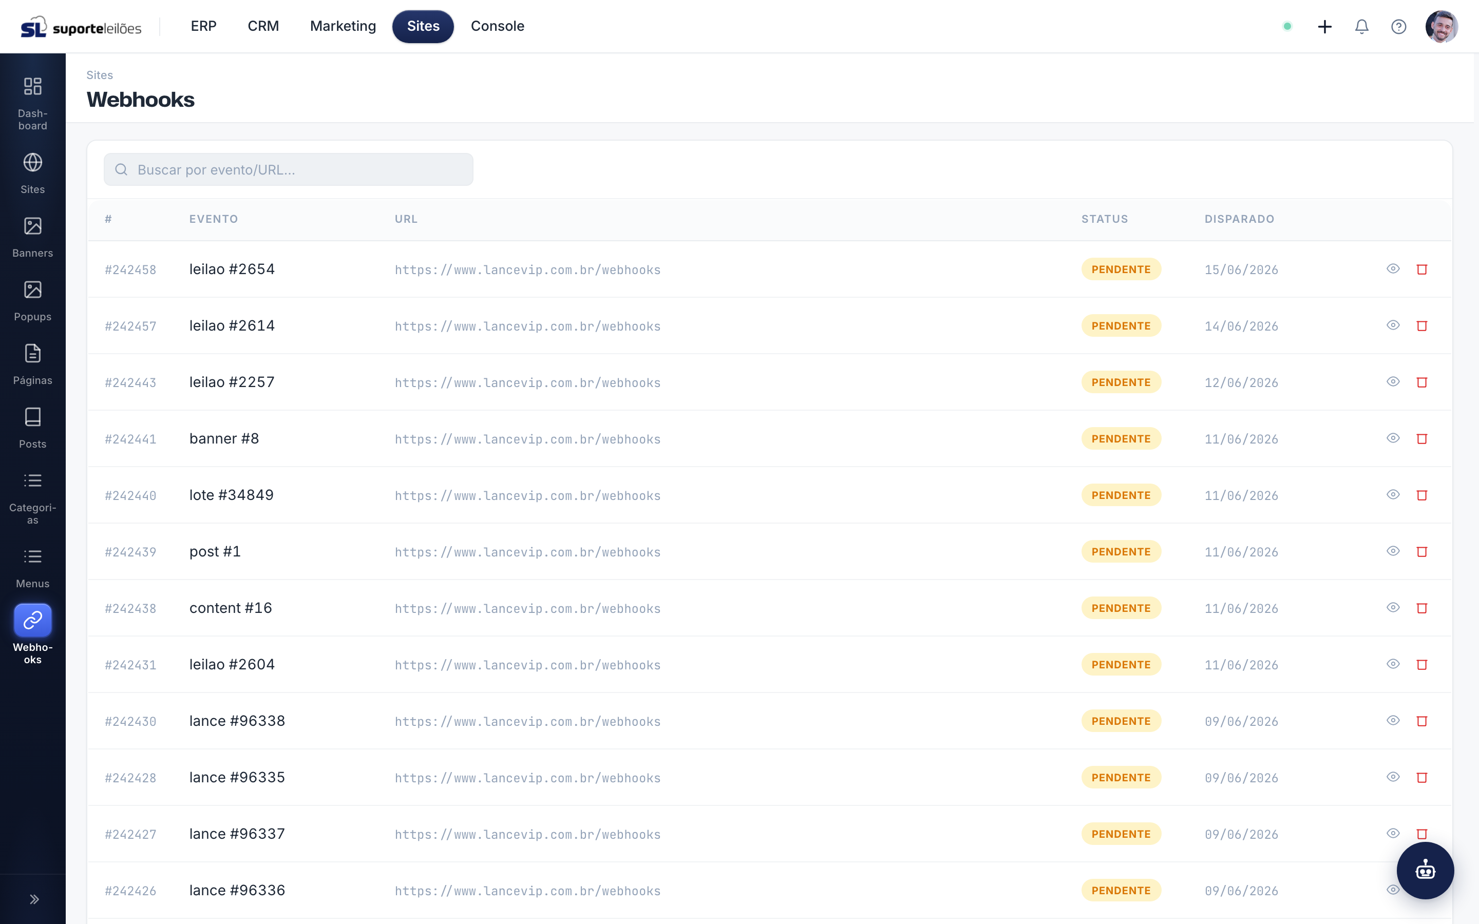The image size is (1479, 924).
Task: View webhook lote #34849 eye icon
Action: [x=1393, y=494]
